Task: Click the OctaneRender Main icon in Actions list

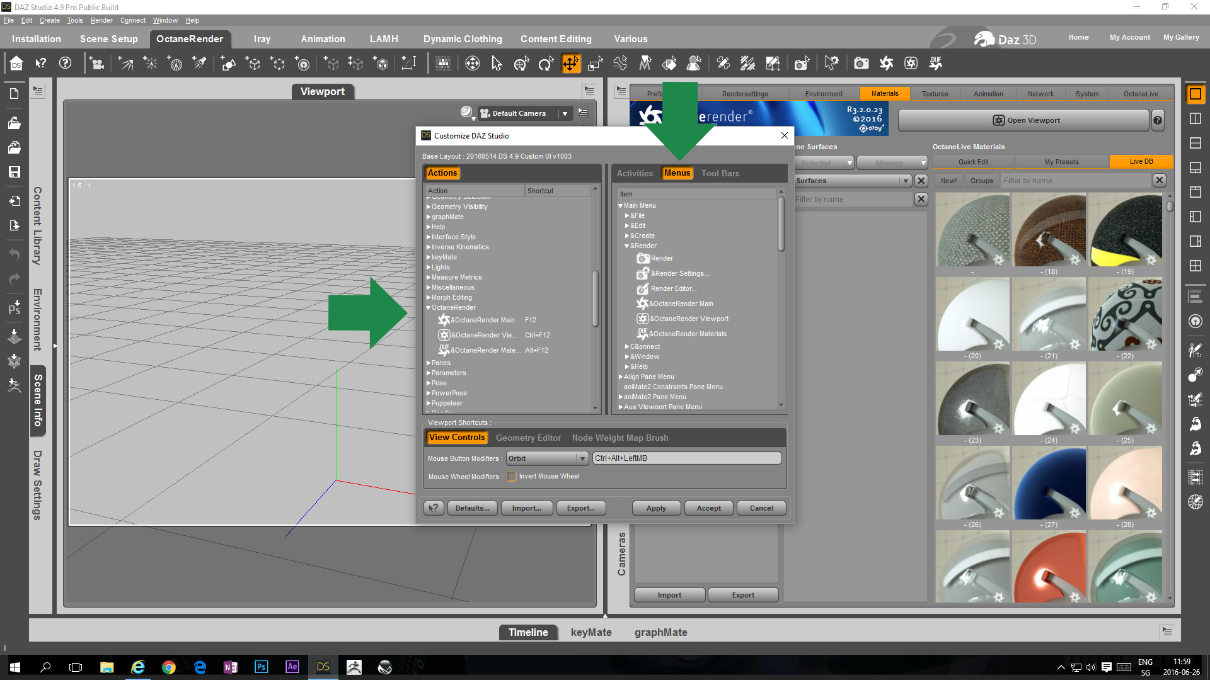Action: pyautogui.click(x=444, y=320)
